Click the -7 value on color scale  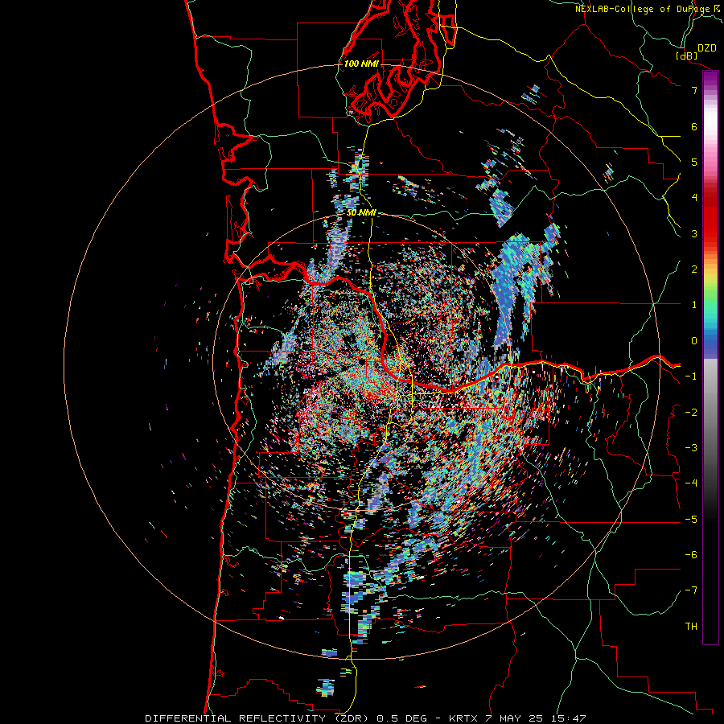[x=691, y=590]
